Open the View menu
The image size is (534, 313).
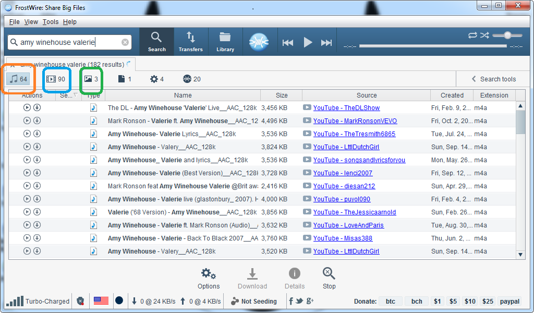31,22
